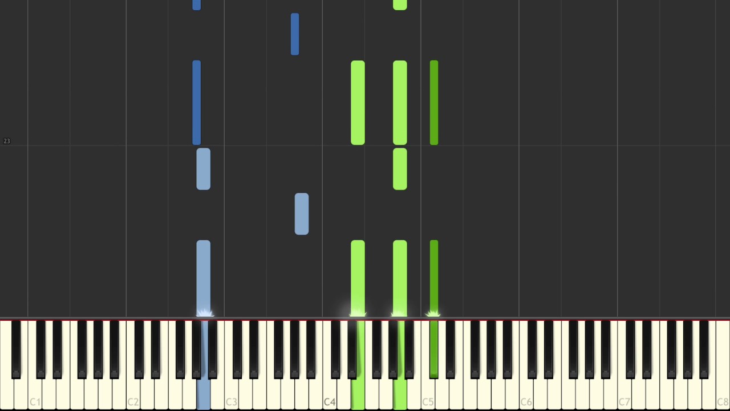Image resolution: width=730 pixels, height=411 pixels.
Task: Click the white key labeled C5
Action: coord(428,394)
